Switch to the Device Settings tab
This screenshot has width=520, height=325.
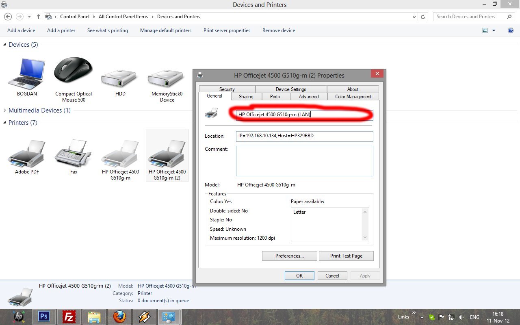click(x=291, y=89)
